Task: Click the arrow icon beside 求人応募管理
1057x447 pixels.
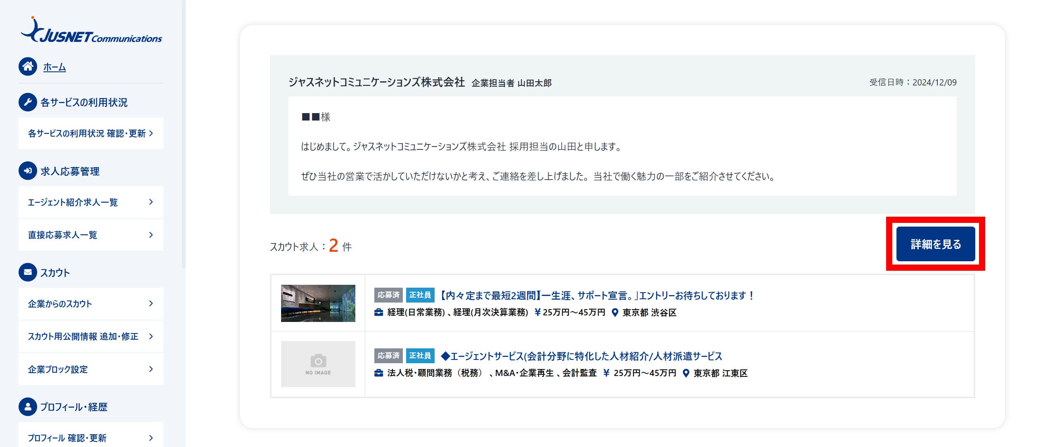Action: (28, 170)
